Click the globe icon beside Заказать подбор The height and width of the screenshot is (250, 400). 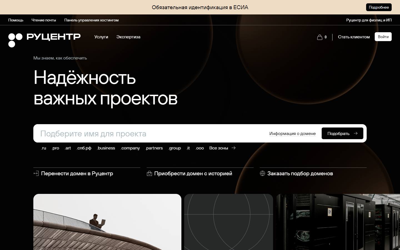point(262,173)
